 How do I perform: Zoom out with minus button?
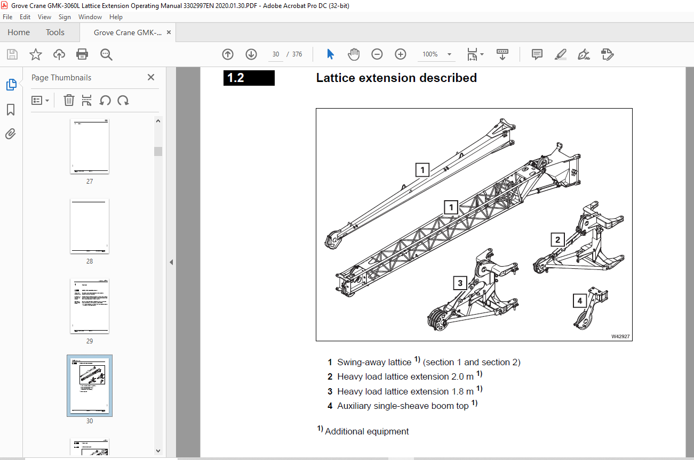(x=377, y=54)
